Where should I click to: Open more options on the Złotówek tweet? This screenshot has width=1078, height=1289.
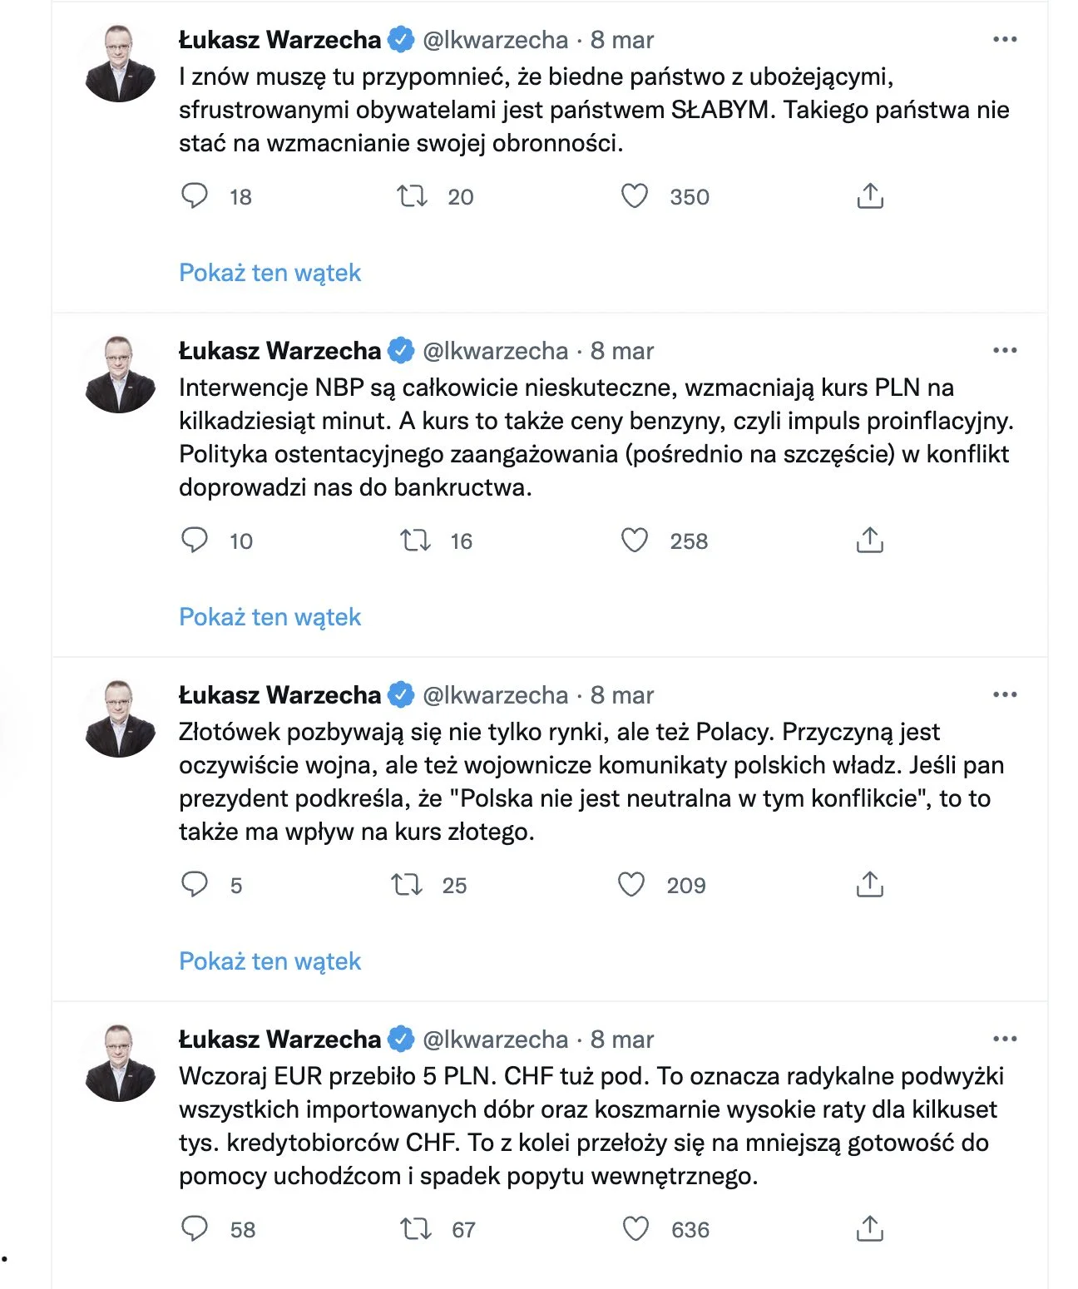(1005, 694)
